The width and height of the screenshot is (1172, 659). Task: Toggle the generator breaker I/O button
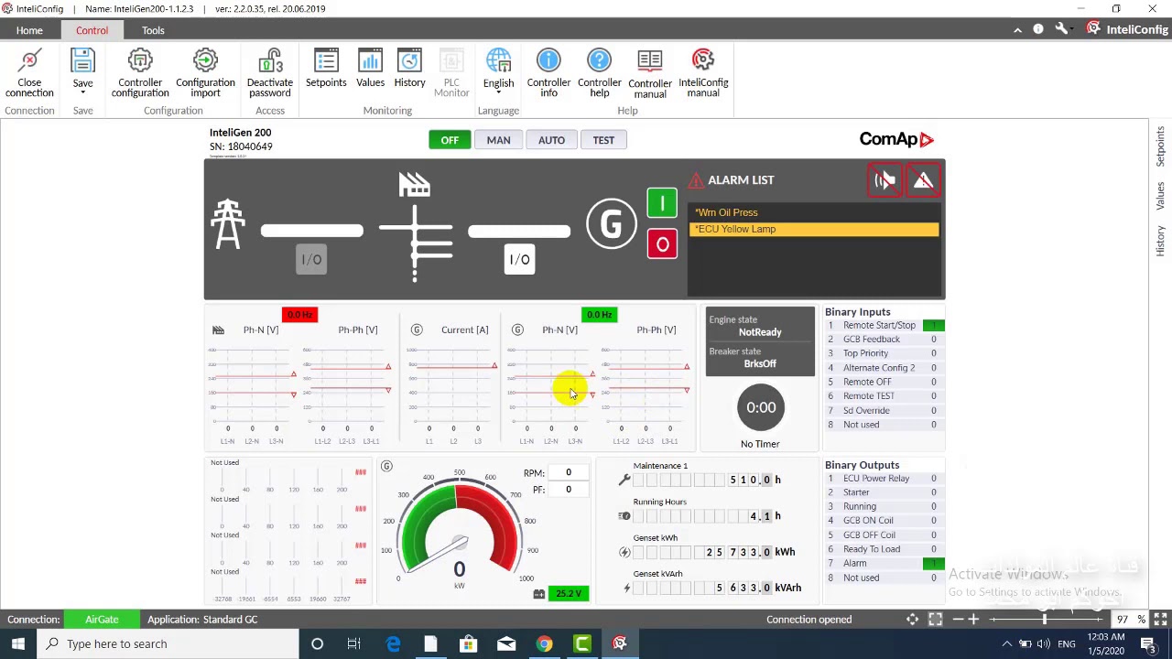click(x=519, y=260)
